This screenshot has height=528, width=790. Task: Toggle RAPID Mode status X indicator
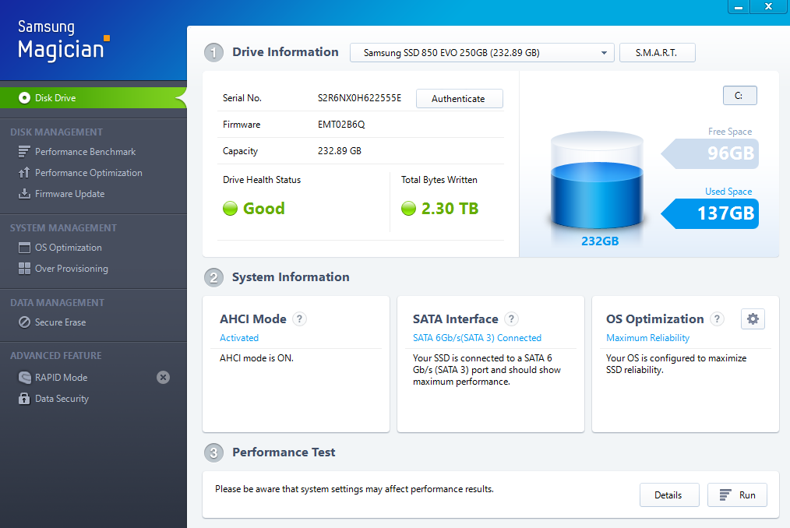[x=163, y=378]
